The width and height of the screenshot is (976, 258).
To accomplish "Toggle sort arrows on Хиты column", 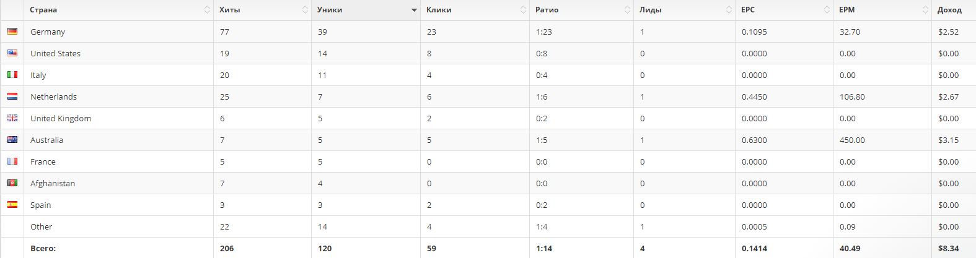I will click(305, 10).
